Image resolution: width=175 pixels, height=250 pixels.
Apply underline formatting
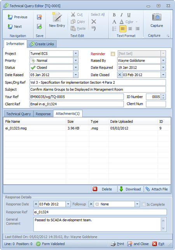(x=129, y=15)
